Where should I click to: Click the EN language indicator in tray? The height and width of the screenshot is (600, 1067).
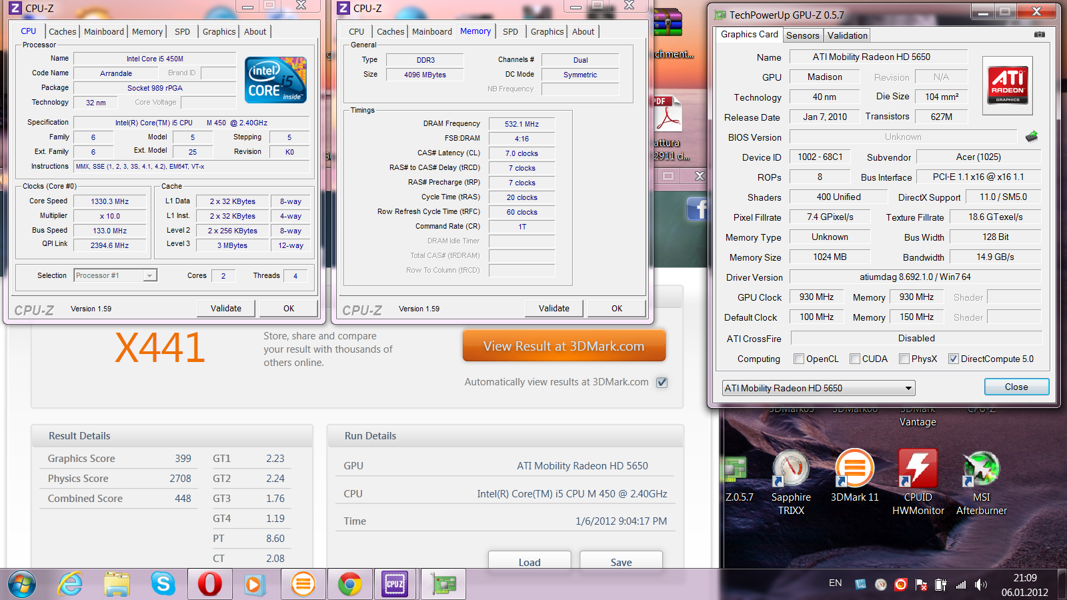click(835, 583)
